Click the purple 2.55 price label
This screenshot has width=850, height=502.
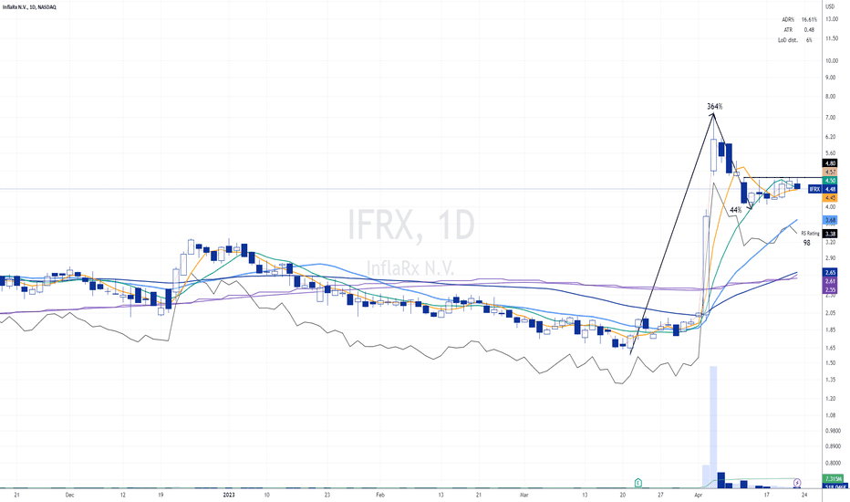pyautogui.click(x=830, y=290)
